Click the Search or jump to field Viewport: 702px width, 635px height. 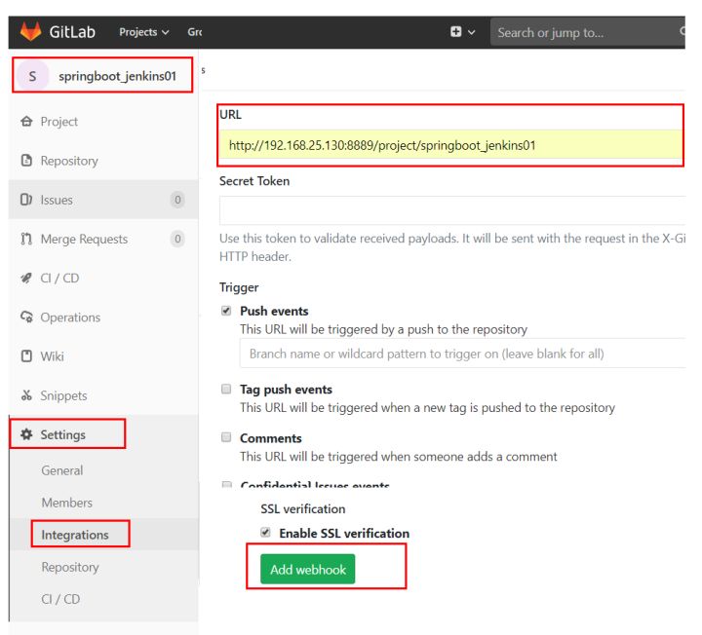click(x=587, y=32)
